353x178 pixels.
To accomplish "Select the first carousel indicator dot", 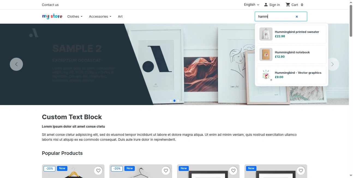I will click(171, 101).
